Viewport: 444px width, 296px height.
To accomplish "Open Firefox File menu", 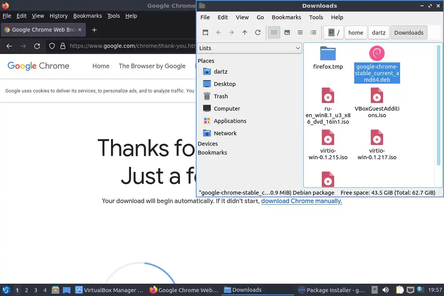I will (7, 16).
